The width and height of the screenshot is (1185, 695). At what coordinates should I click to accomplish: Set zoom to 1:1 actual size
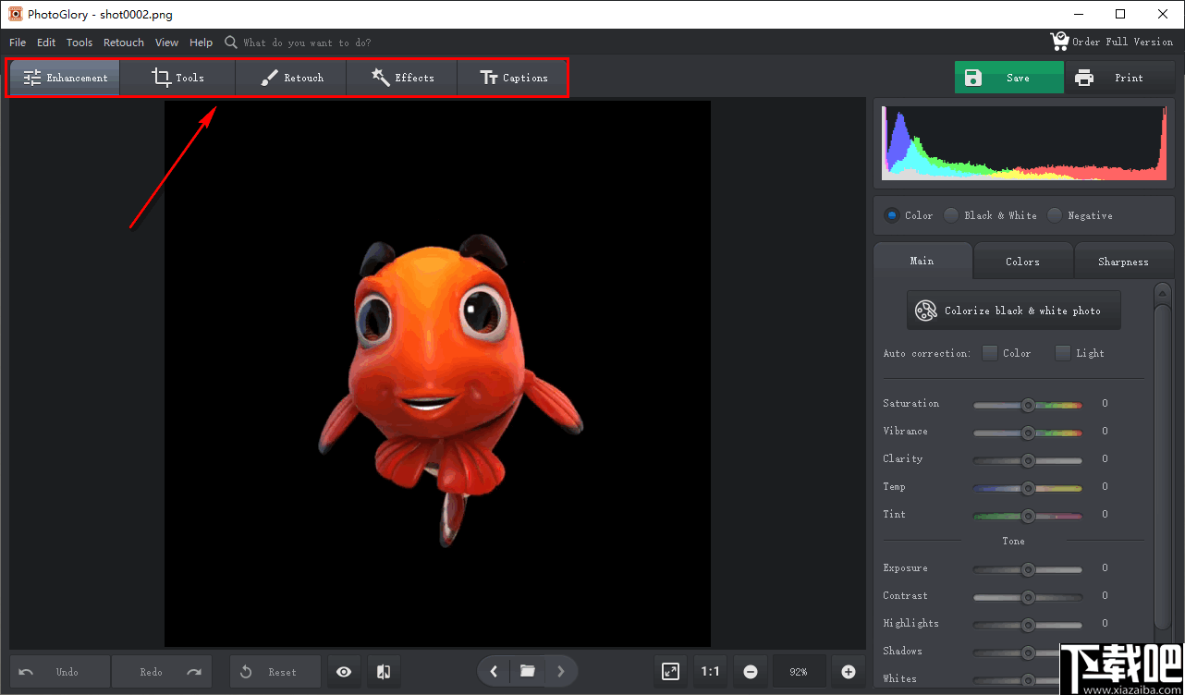tap(710, 672)
